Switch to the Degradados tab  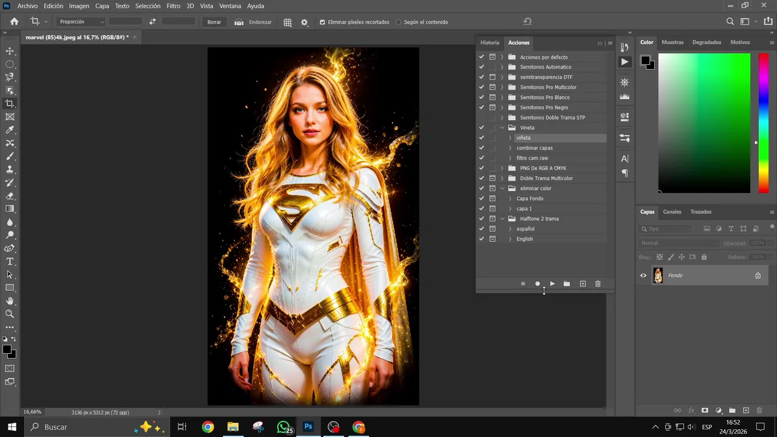pyautogui.click(x=707, y=42)
